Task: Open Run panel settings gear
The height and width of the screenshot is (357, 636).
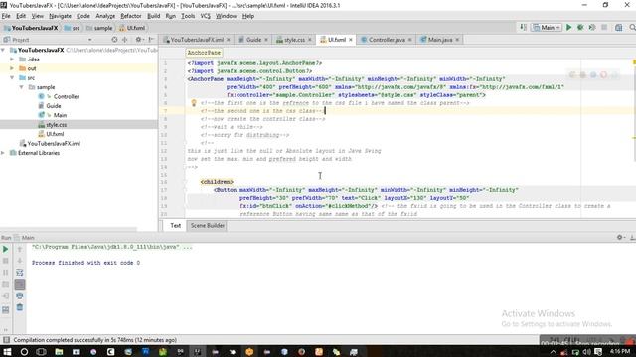Action: [620, 238]
